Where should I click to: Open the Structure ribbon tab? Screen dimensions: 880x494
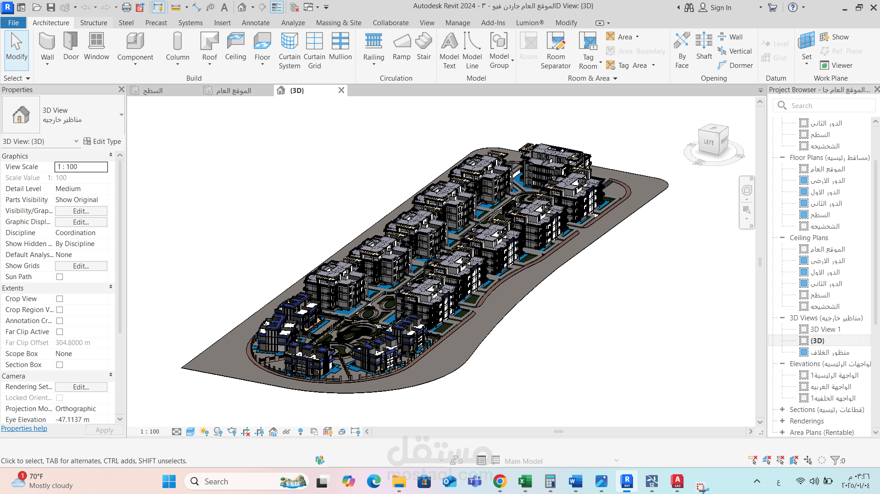(x=94, y=22)
